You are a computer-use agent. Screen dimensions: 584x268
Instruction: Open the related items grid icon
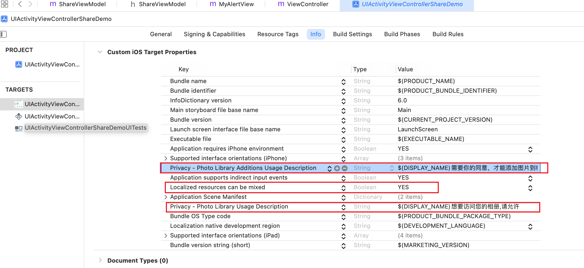coord(5,4)
